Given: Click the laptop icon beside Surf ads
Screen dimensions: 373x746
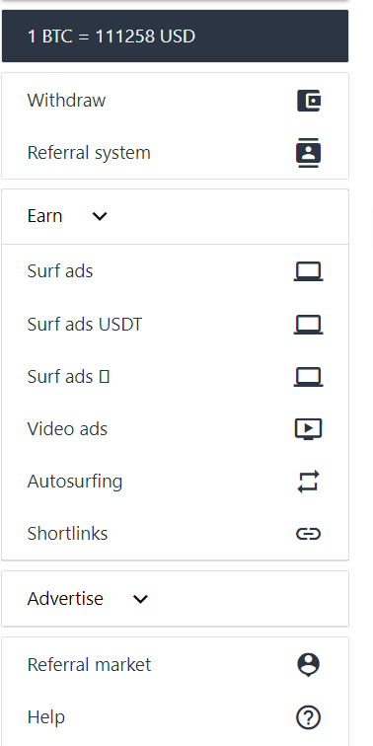Looking at the screenshot, I should tap(308, 272).
